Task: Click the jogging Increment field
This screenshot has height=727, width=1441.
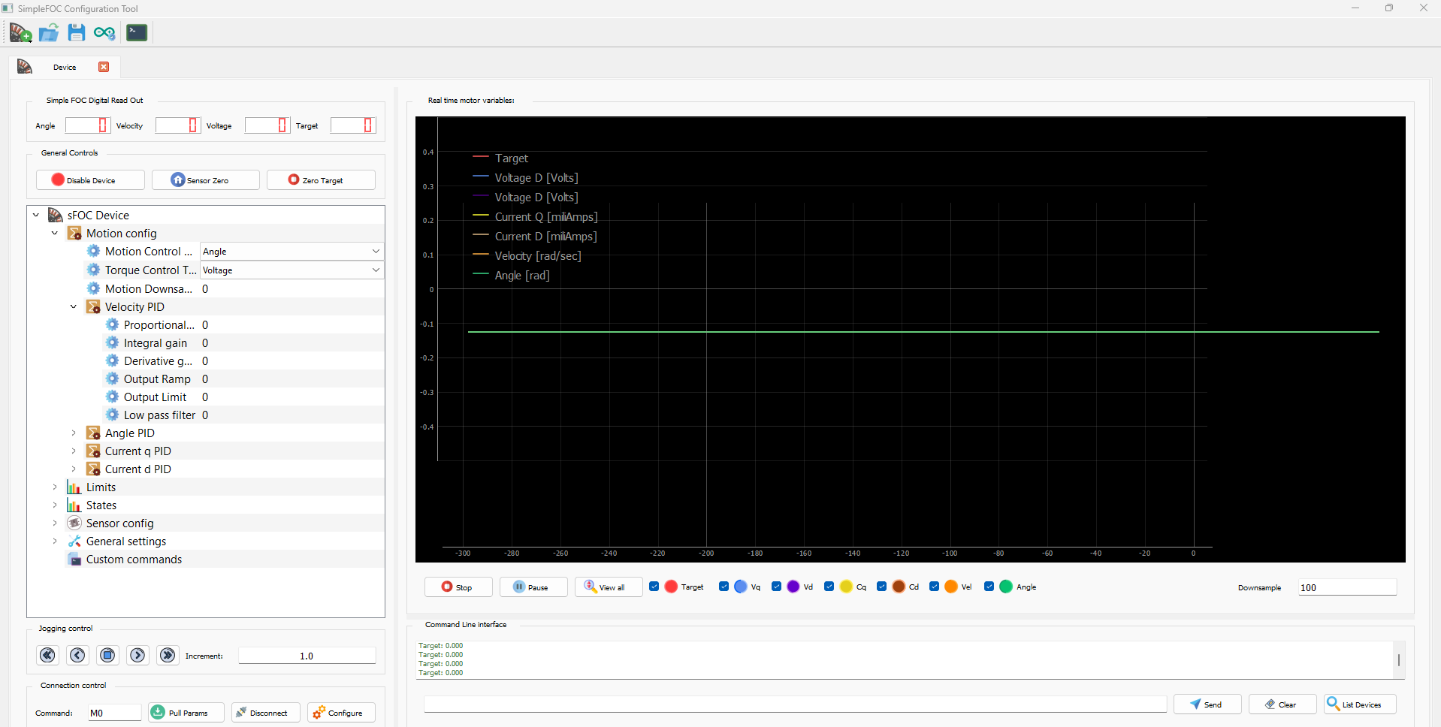Action: (x=307, y=656)
